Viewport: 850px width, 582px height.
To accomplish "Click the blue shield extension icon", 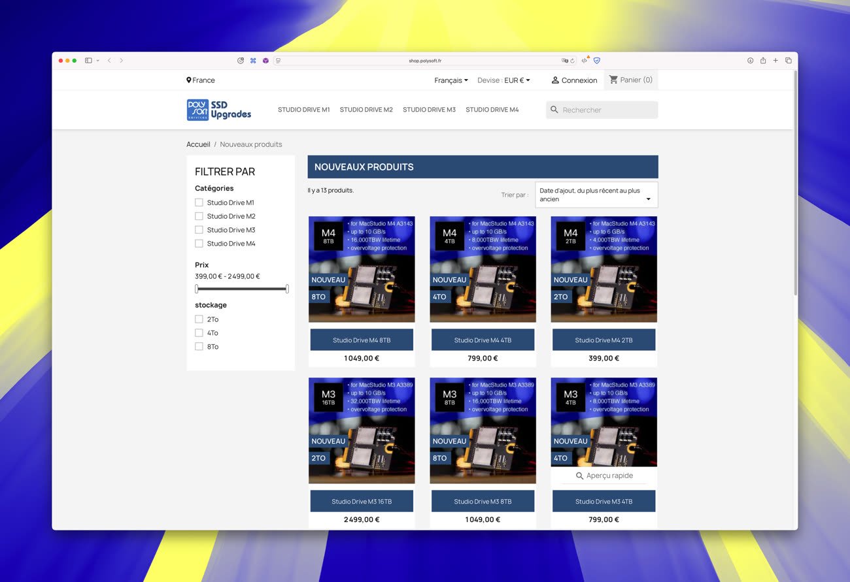I will 597,61.
